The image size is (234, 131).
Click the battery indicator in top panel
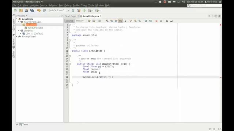tap(174, 2)
